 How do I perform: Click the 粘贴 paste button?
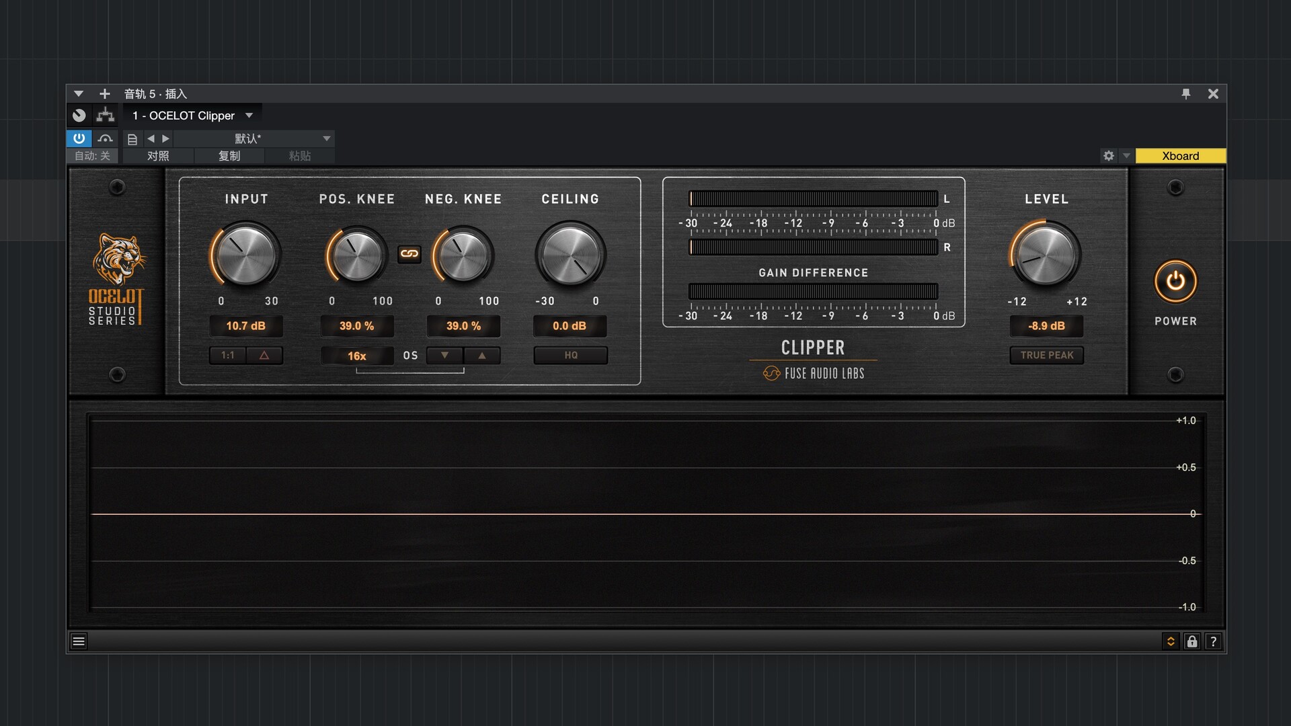[x=300, y=156]
